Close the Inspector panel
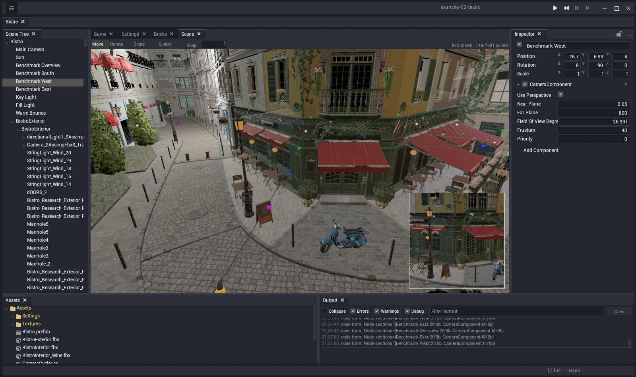 [539, 34]
